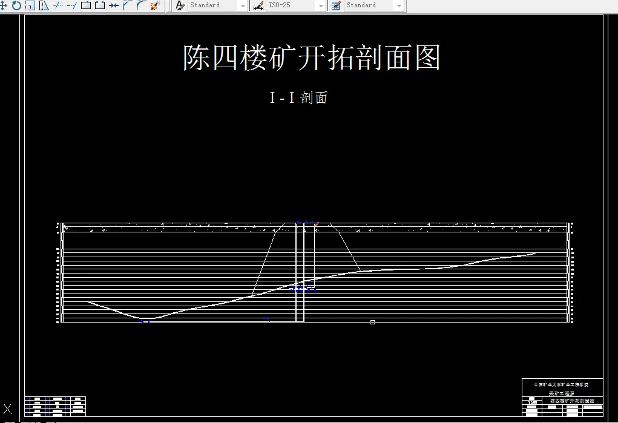Click the Explode tool
This screenshot has height=423, width=618.
tap(154, 6)
